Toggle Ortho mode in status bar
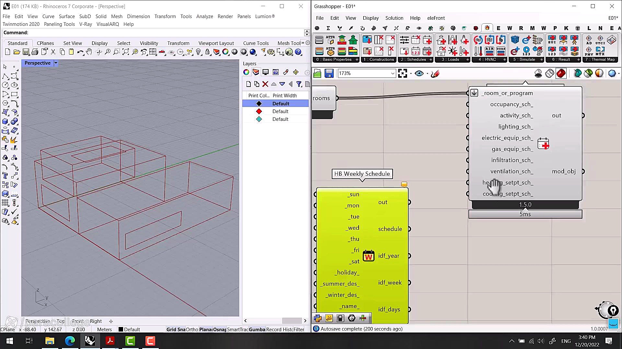The image size is (622, 349). coord(192,329)
